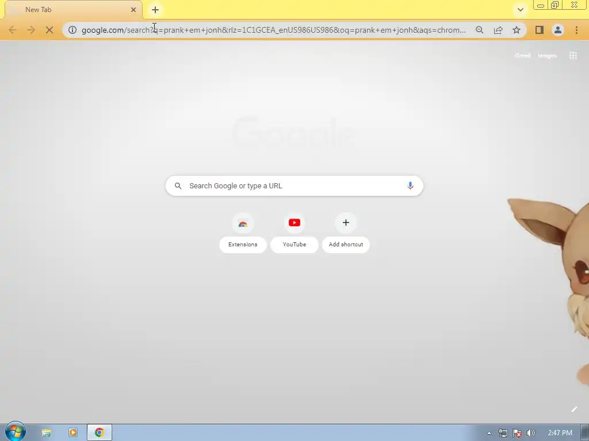Open the side panel
Image resolution: width=589 pixels, height=441 pixels.
[540, 30]
